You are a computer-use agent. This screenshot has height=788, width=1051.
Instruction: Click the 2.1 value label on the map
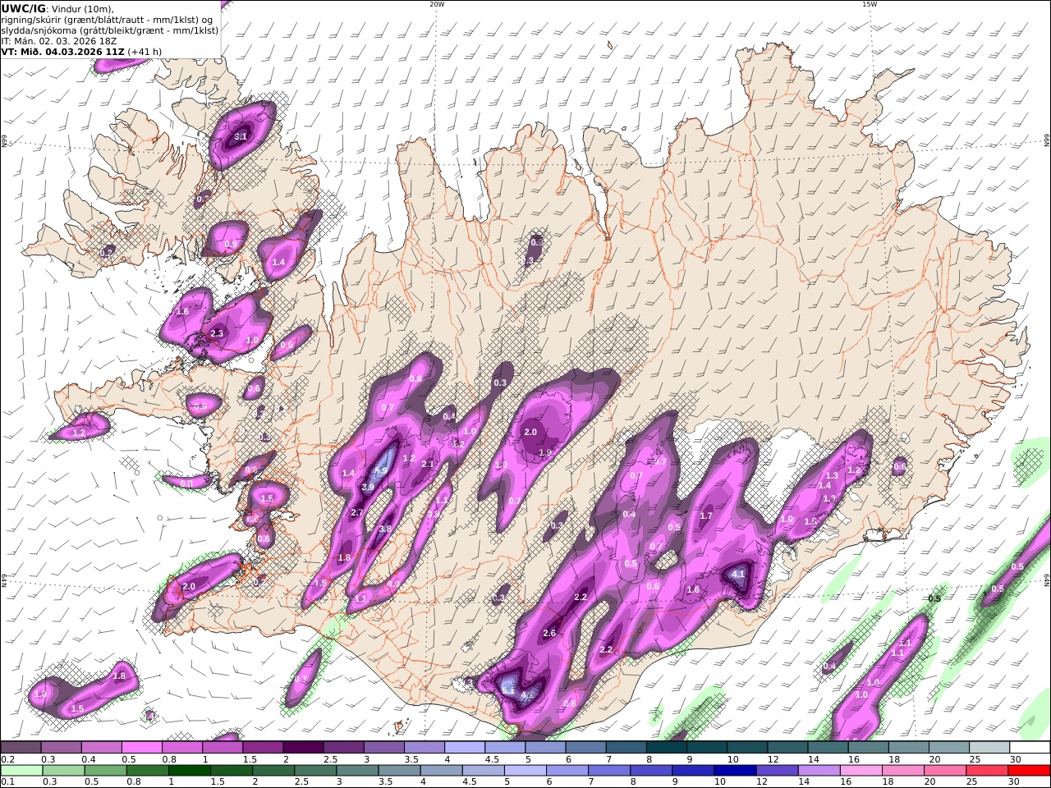point(428,464)
